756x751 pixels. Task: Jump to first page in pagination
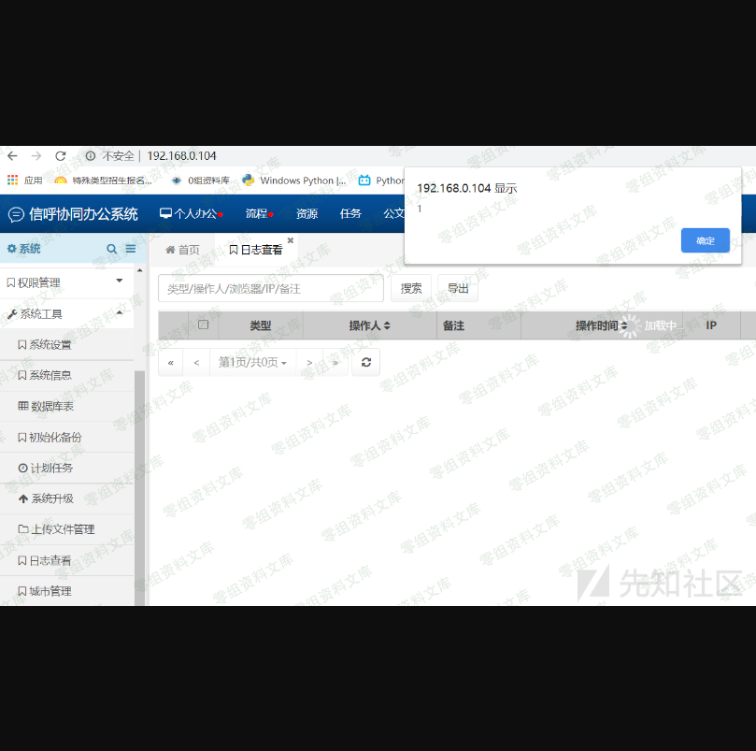170,362
